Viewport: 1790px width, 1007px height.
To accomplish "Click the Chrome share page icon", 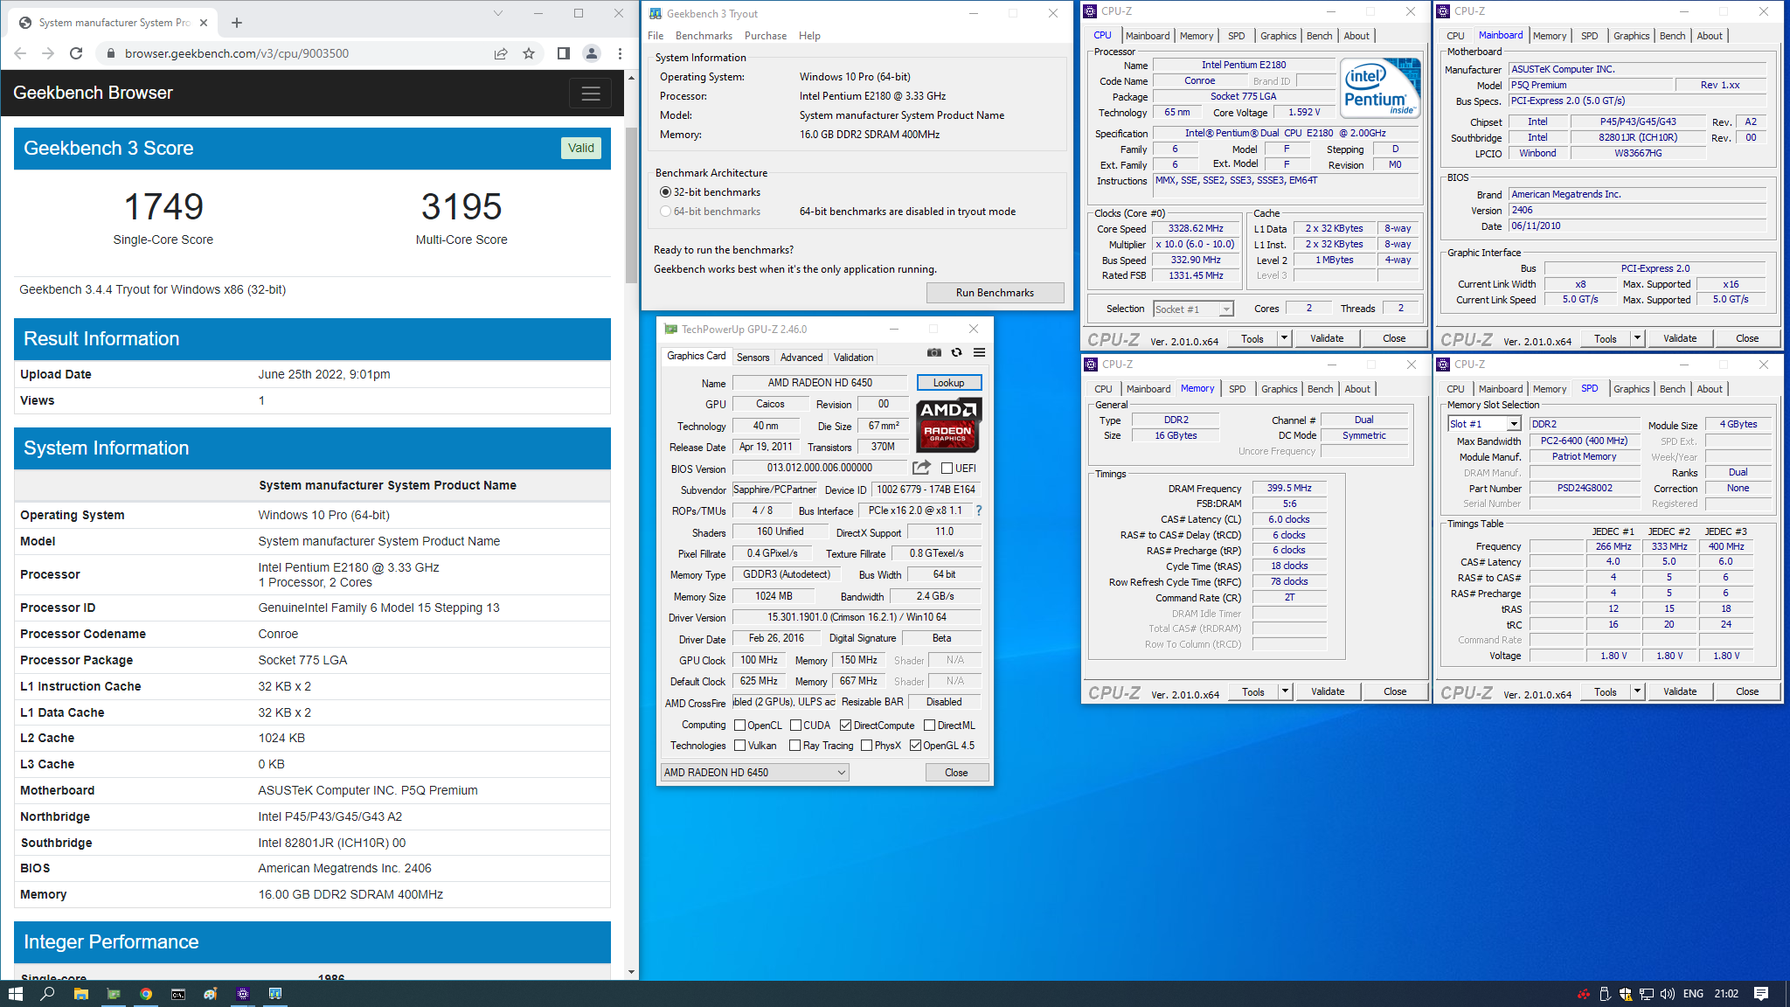I will pos(501,53).
